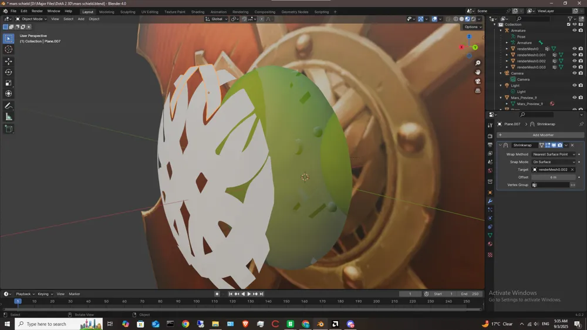Open the Object properties tab
This screenshot has height=330, width=587.
pyautogui.click(x=490, y=193)
